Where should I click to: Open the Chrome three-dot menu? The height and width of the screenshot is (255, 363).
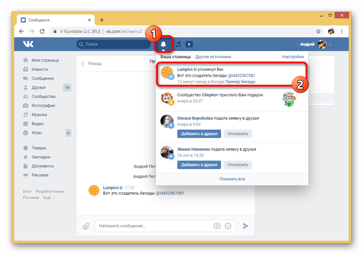(342, 32)
